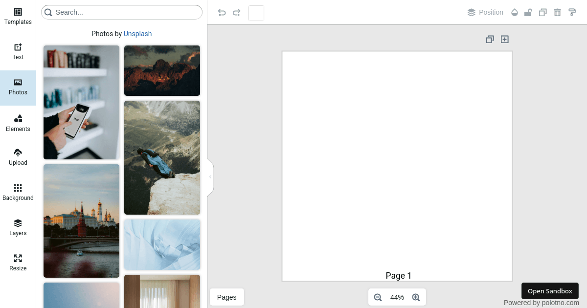Delete element with the trash icon
The height and width of the screenshot is (308, 587).
(557, 13)
